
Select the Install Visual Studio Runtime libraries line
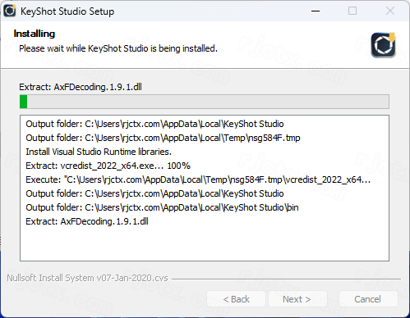pyautogui.click(x=99, y=152)
